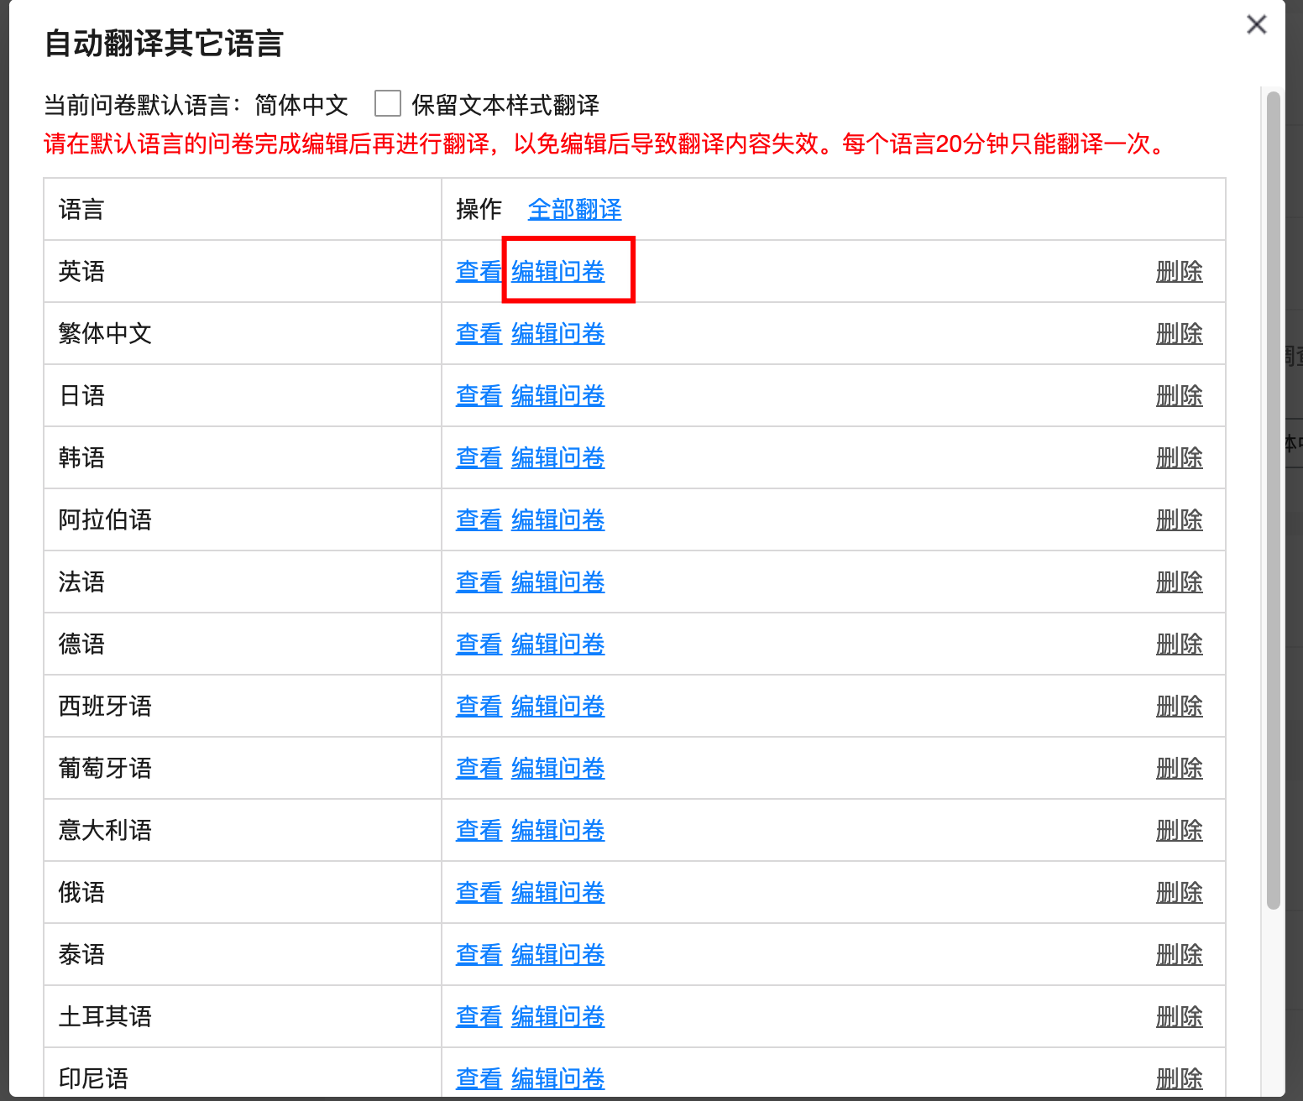View the 英语 translation via 查看
The height and width of the screenshot is (1101, 1303).
tap(479, 271)
